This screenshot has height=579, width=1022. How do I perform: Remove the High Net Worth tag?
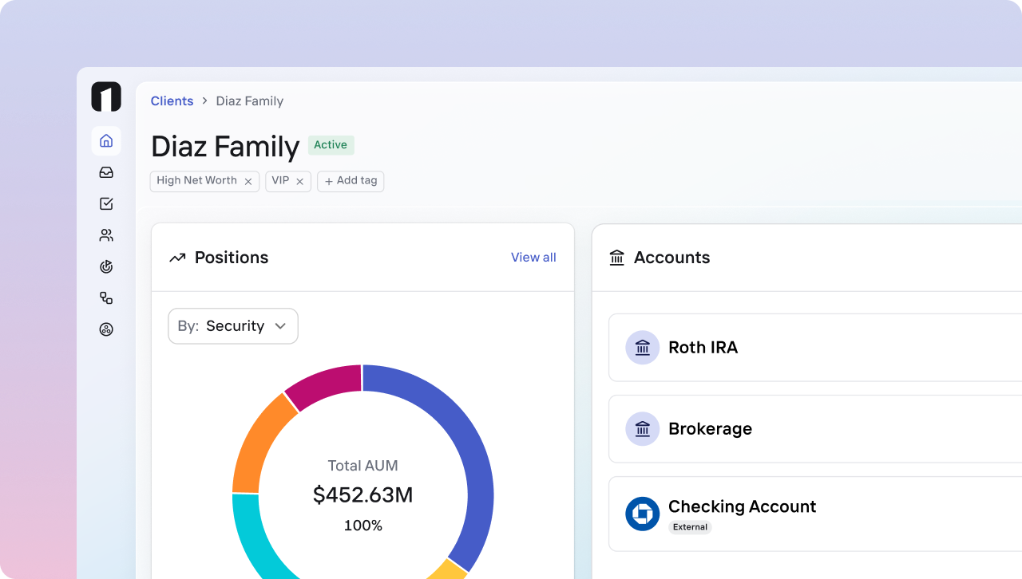tap(248, 181)
